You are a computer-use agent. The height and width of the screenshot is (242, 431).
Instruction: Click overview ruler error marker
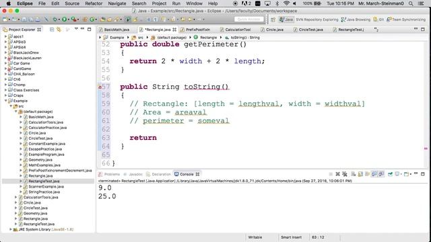(x=426, y=149)
